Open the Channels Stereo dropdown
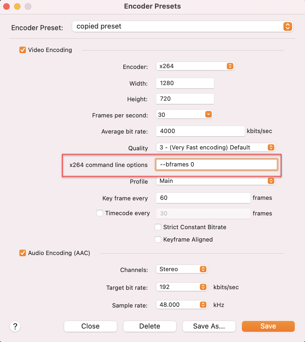Image resolution: width=305 pixels, height=342 pixels. pos(182,269)
